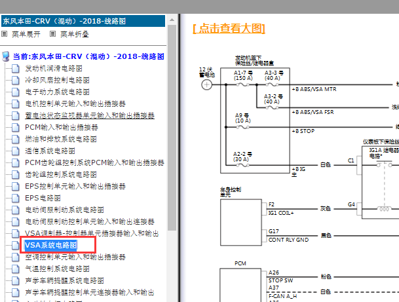Screen dimensions: 399x302
Task: Click page icon beside VSA系统电路图
Action: pos(16,245)
